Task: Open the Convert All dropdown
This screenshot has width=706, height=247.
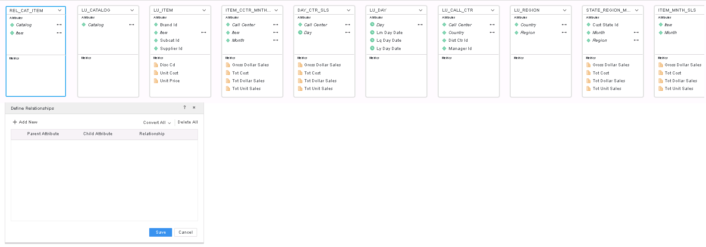Action: (157, 123)
